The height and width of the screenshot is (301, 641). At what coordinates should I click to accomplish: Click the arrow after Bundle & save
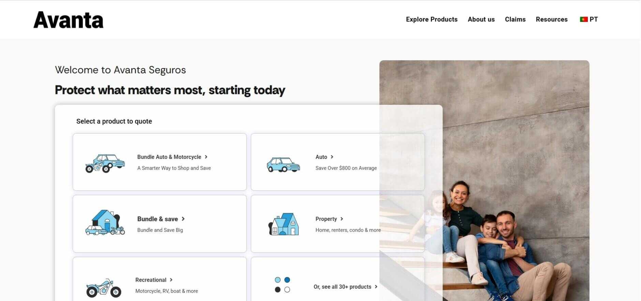[x=183, y=219]
